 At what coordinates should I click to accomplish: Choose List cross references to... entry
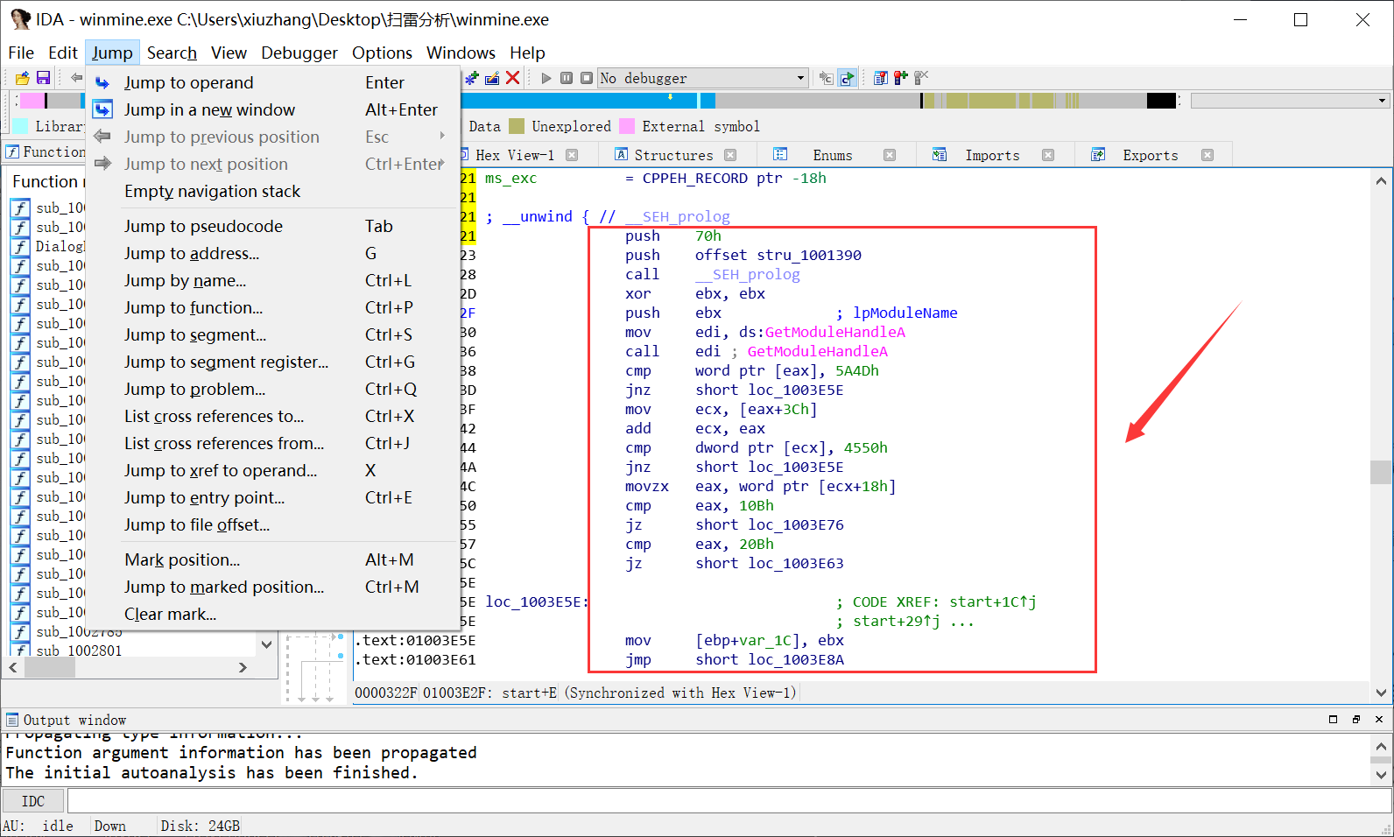pos(273,416)
